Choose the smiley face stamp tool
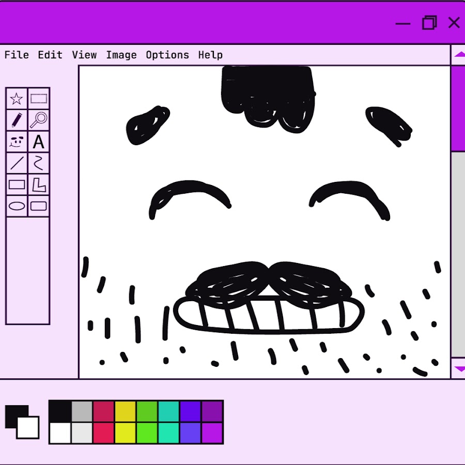This screenshot has width=465, height=465. point(17,142)
